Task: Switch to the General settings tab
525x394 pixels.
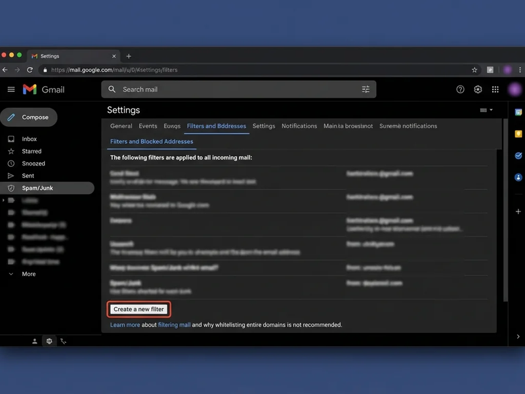Action: coord(121,126)
